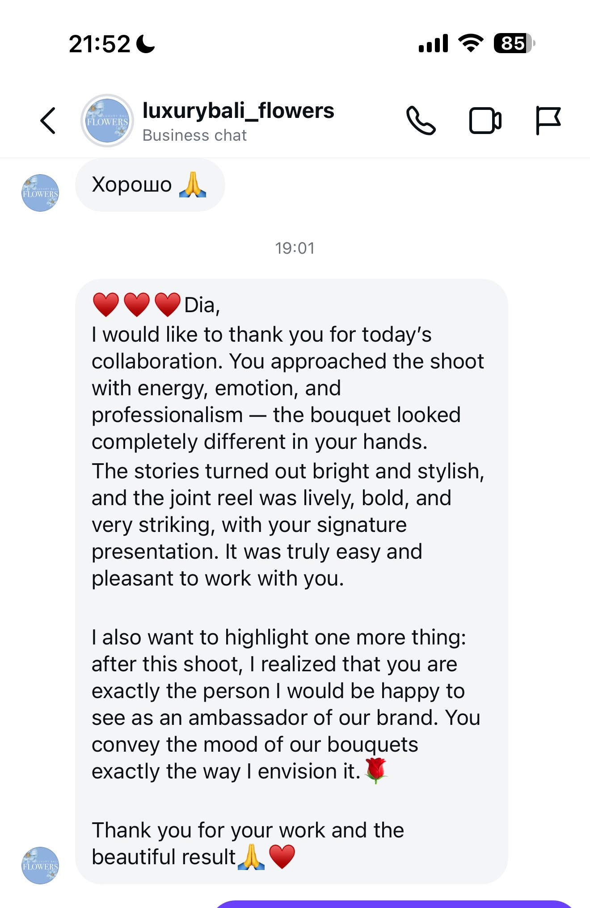Tap the "Business chat" label
The image size is (590, 908).
[194, 135]
